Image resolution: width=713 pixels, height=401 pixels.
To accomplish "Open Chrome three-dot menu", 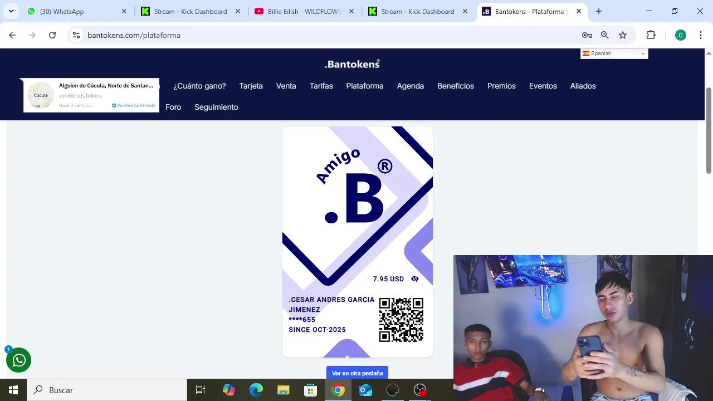I will coord(700,35).
